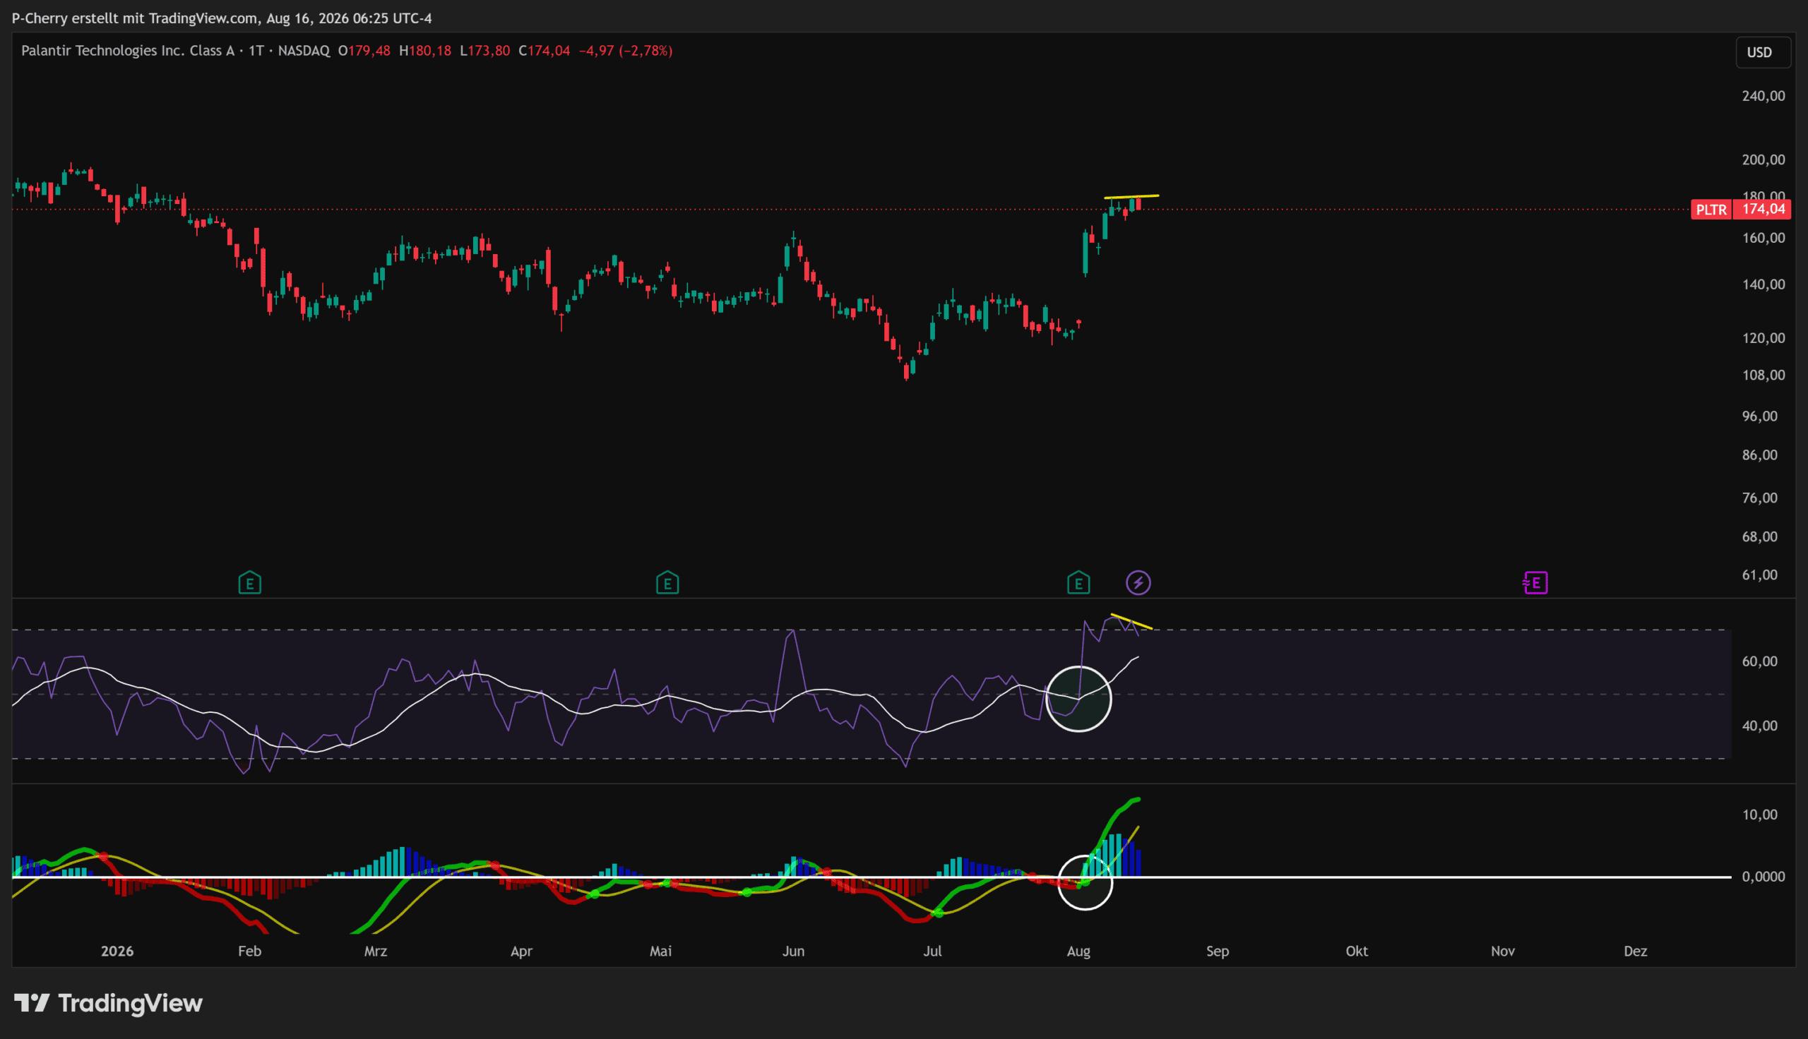Click the 200,00 price axis label
The image size is (1808, 1039).
coord(1764,159)
